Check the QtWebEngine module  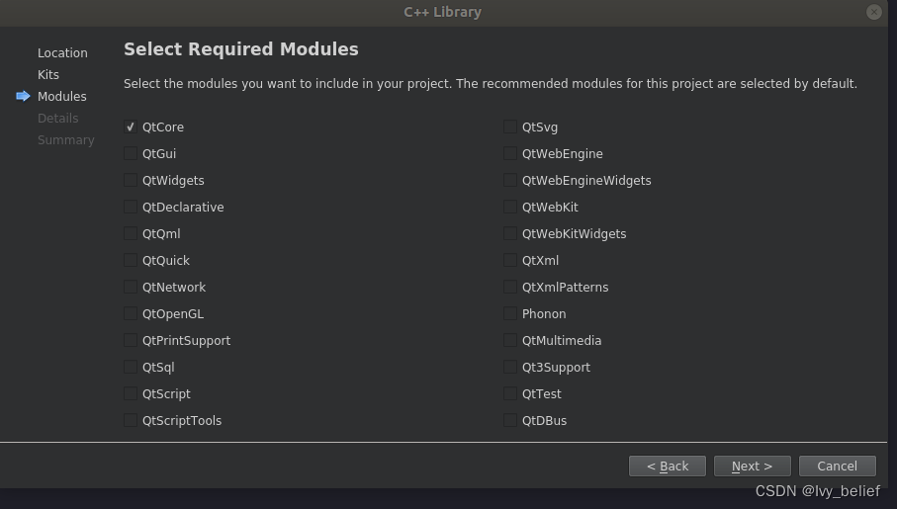point(509,153)
